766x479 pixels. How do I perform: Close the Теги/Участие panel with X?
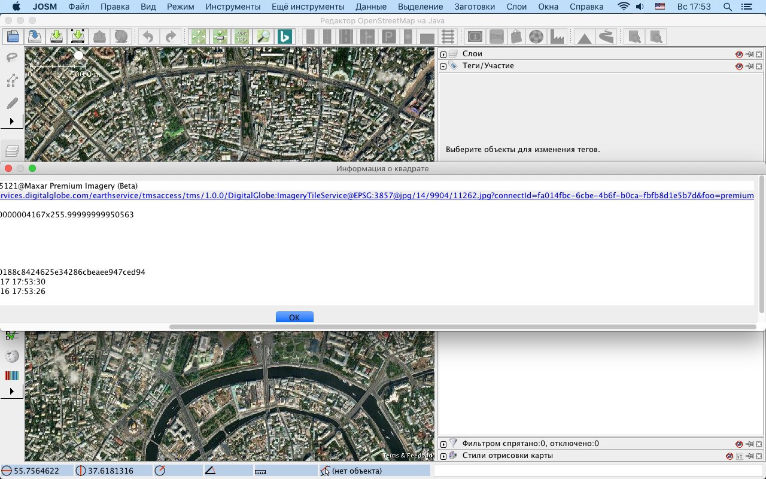[x=759, y=66]
